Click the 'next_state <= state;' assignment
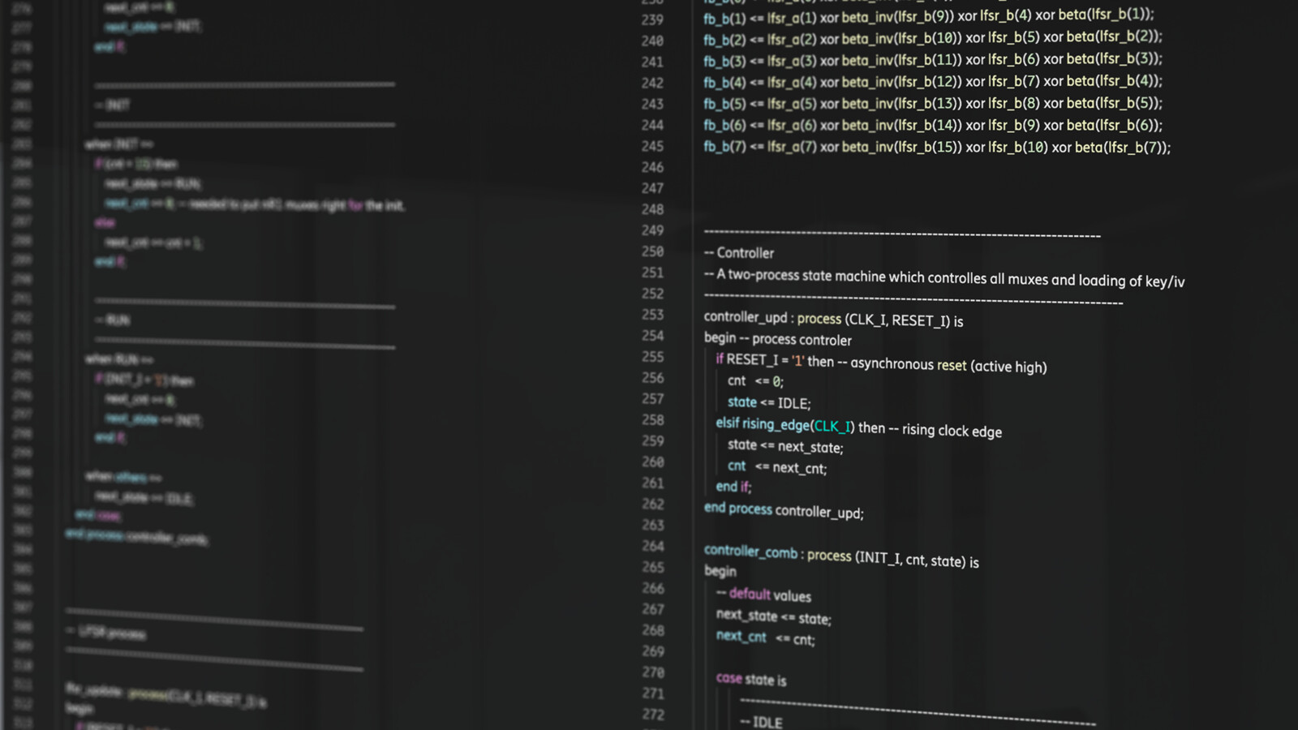 pos(773,616)
